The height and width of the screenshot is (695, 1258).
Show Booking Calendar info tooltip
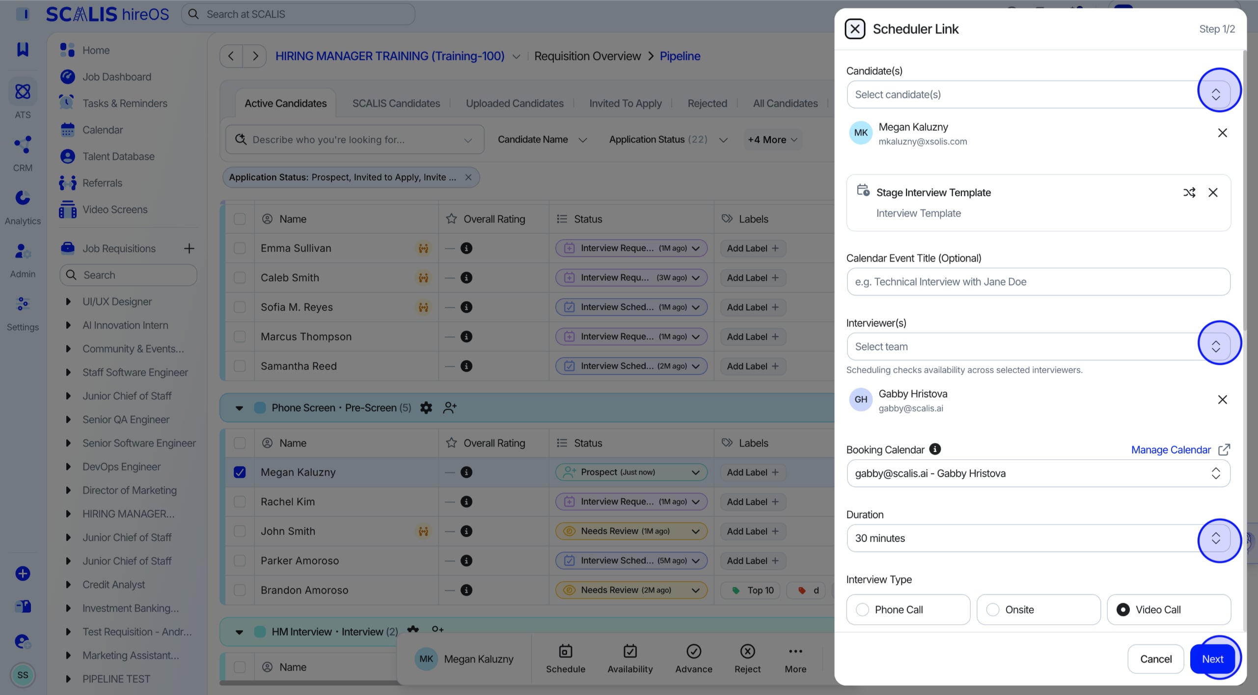935,449
